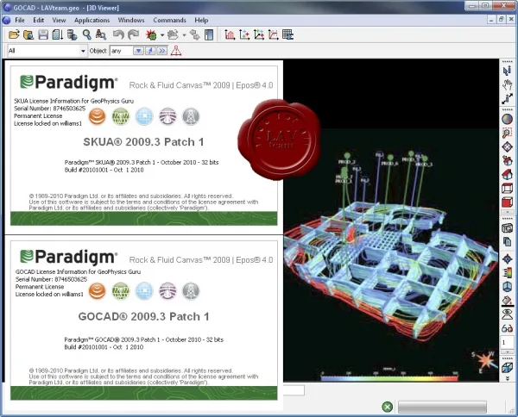The image size is (518, 417).
Task: Click the double-arrow button beside Object field
Action: pyautogui.click(x=162, y=51)
